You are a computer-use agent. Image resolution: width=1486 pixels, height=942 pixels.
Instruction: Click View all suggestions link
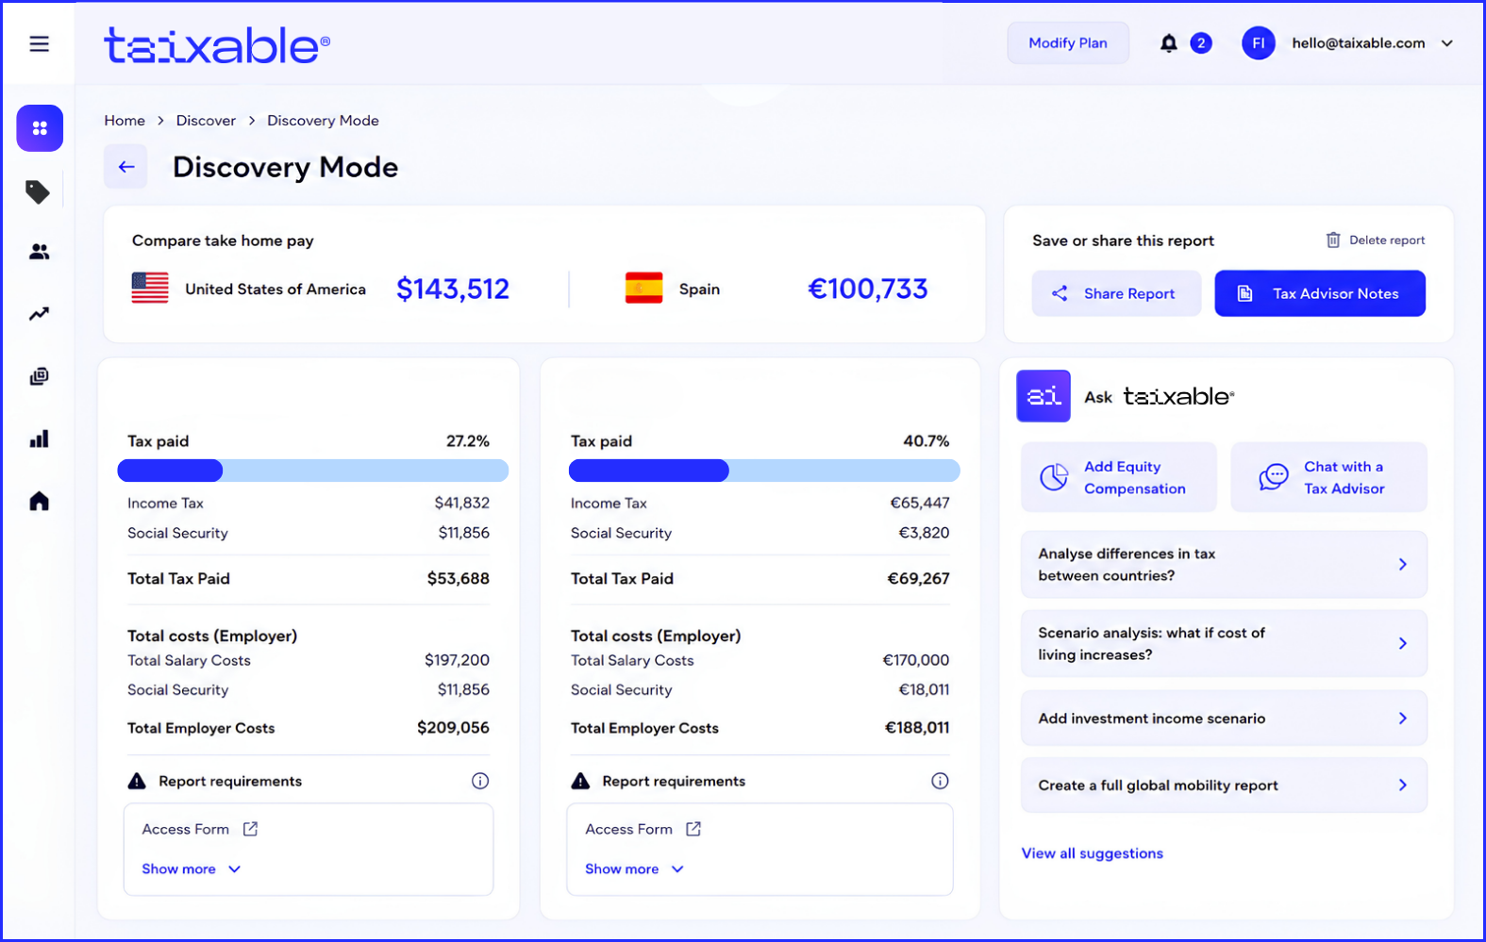pyautogui.click(x=1093, y=853)
